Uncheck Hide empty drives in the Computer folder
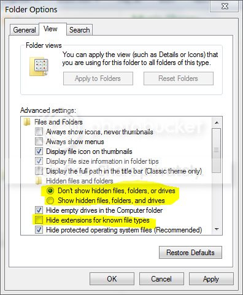This screenshot has height=295, width=243. coord(39,210)
